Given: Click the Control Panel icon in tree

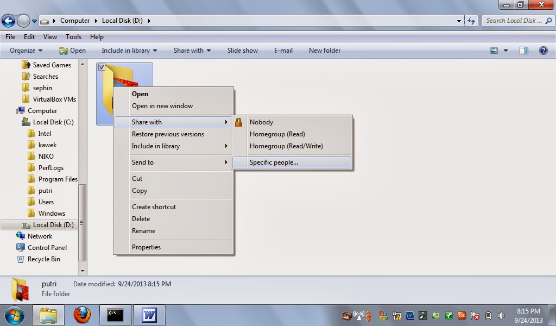Looking at the screenshot, I should [21, 247].
